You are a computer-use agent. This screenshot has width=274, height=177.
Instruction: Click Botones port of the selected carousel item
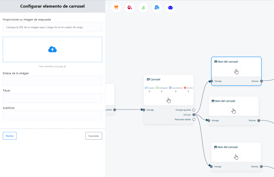pos(261,81)
